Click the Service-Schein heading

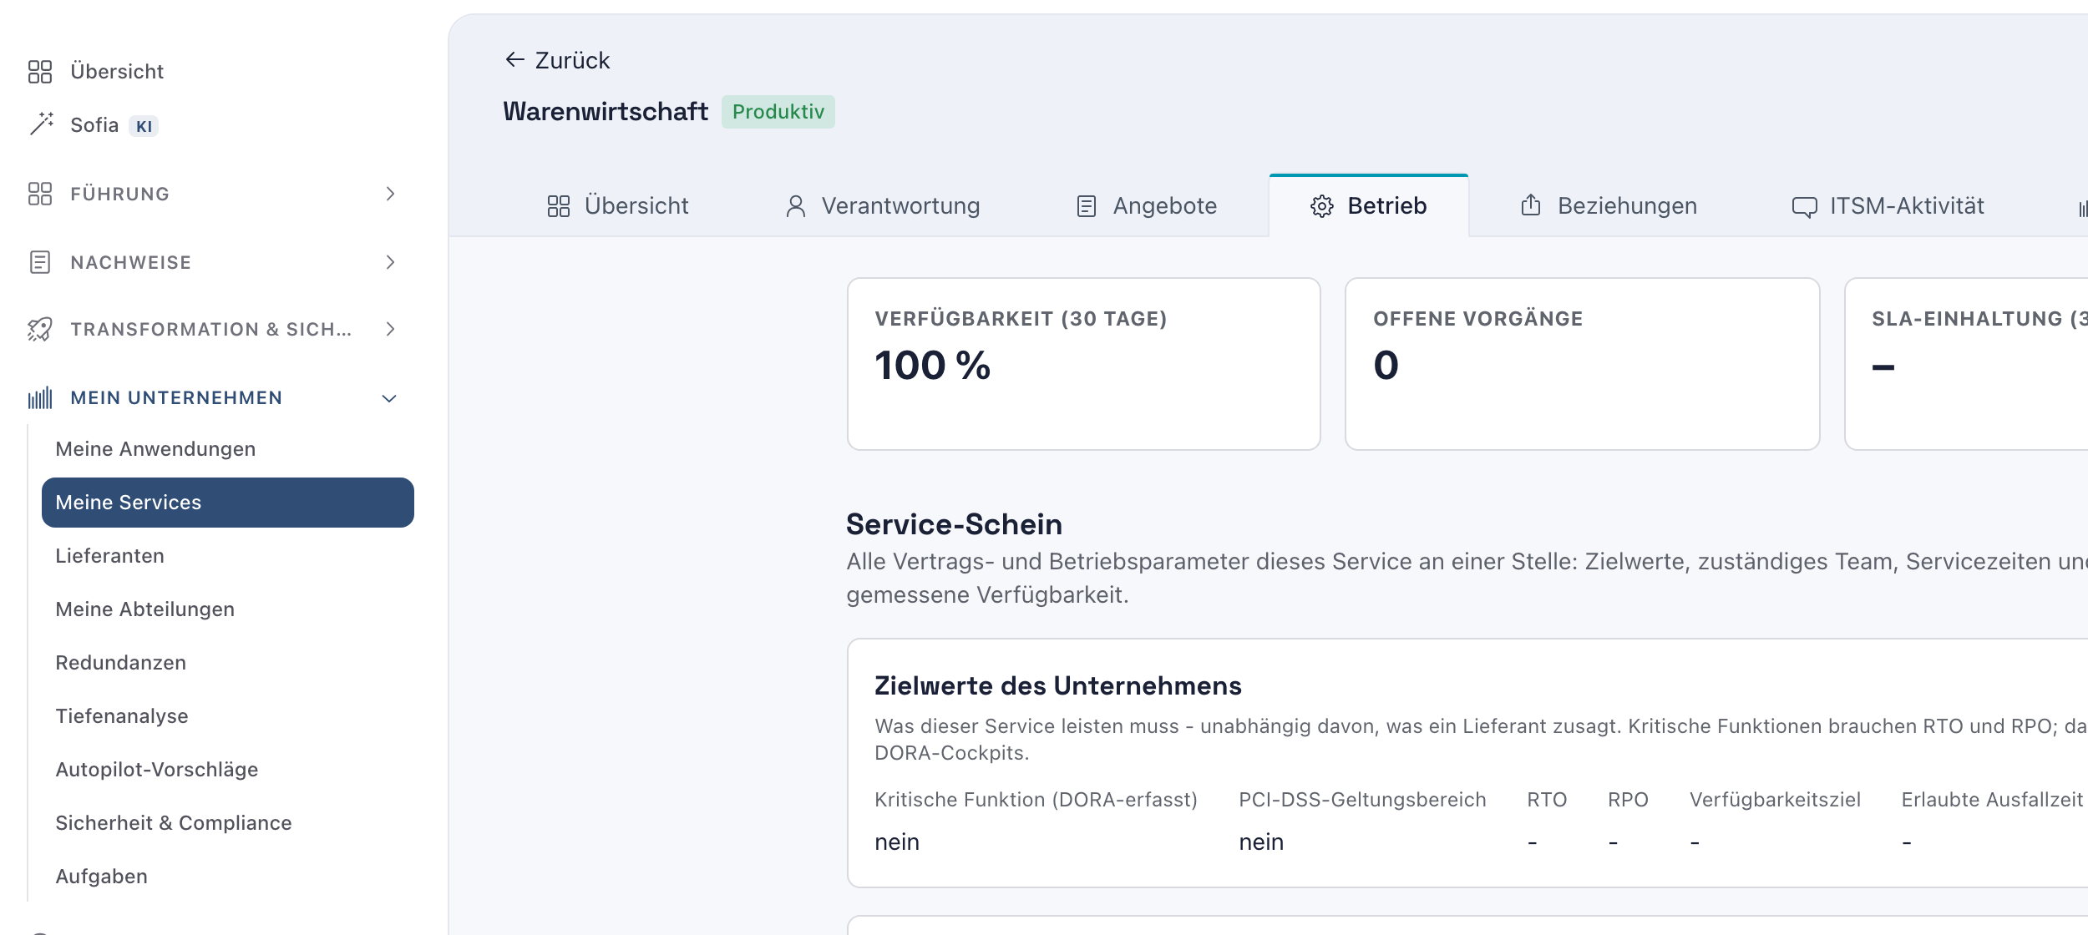[x=954, y=524]
